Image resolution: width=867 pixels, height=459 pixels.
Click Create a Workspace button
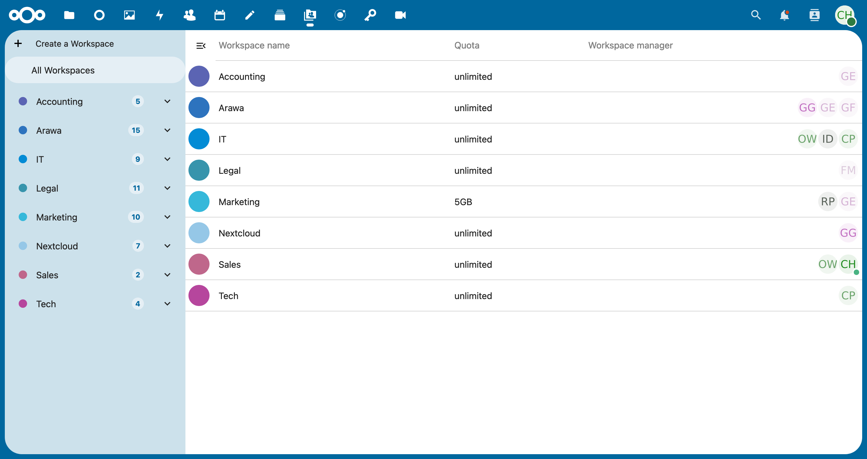point(74,44)
